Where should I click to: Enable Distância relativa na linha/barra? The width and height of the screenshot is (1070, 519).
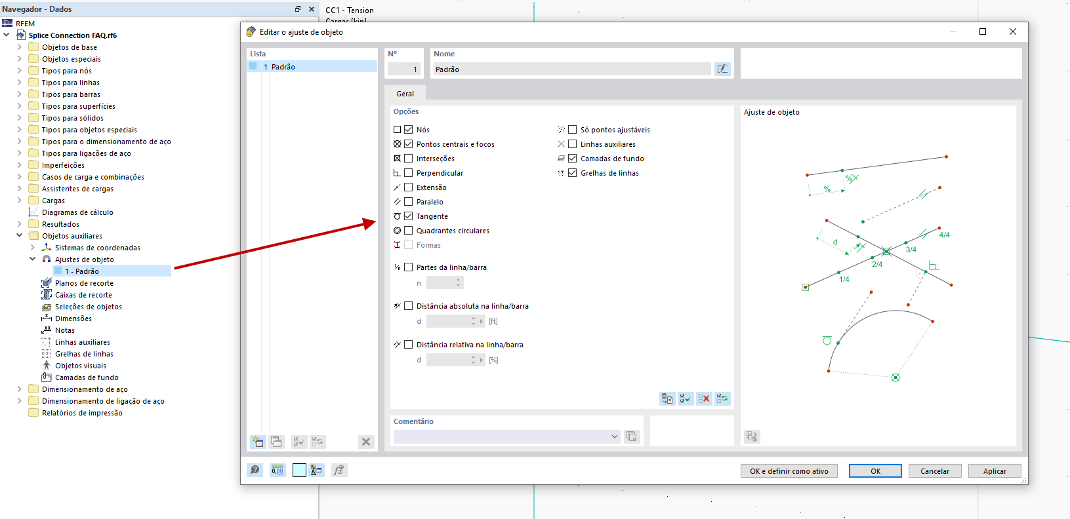(x=409, y=345)
